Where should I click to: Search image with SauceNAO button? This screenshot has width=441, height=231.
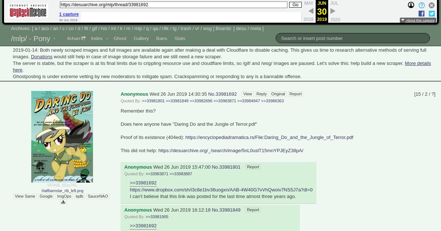pos(98,196)
